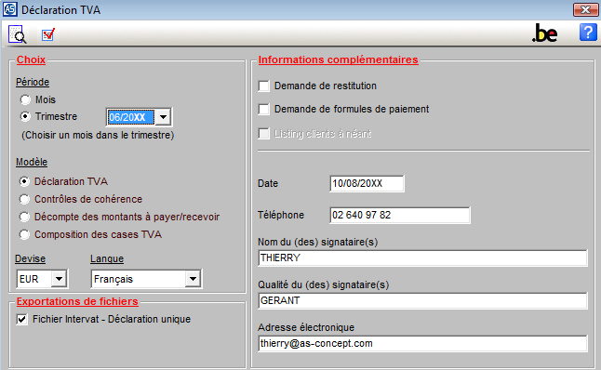Open the .be Intervat portal logo
601x370 pixels.
(544, 33)
